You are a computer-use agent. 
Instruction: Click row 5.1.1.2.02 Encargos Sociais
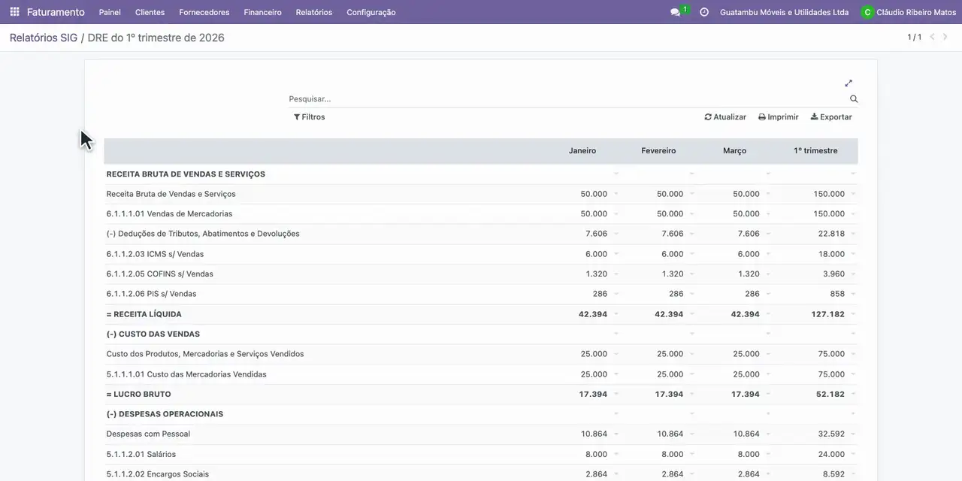click(481, 474)
